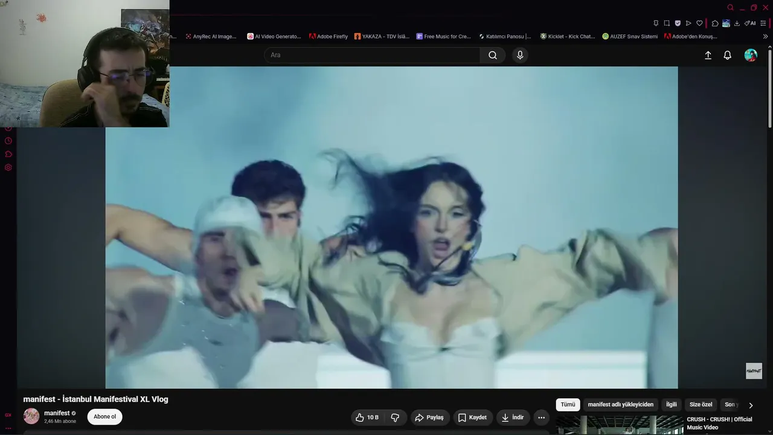Screen dimensions: 773x435
Task: Select 'manifest adlı yükleyiciden' filter chip
Action: click(x=621, y=405)
